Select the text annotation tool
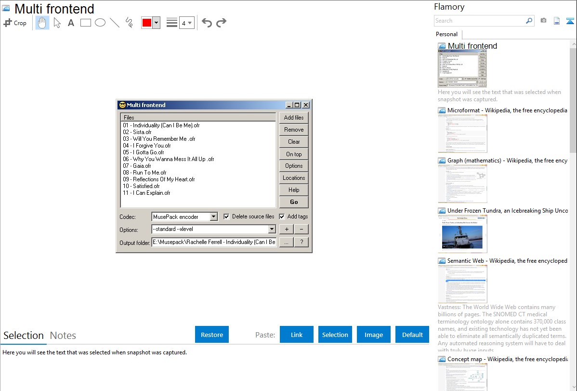 [x=71, y=23]
